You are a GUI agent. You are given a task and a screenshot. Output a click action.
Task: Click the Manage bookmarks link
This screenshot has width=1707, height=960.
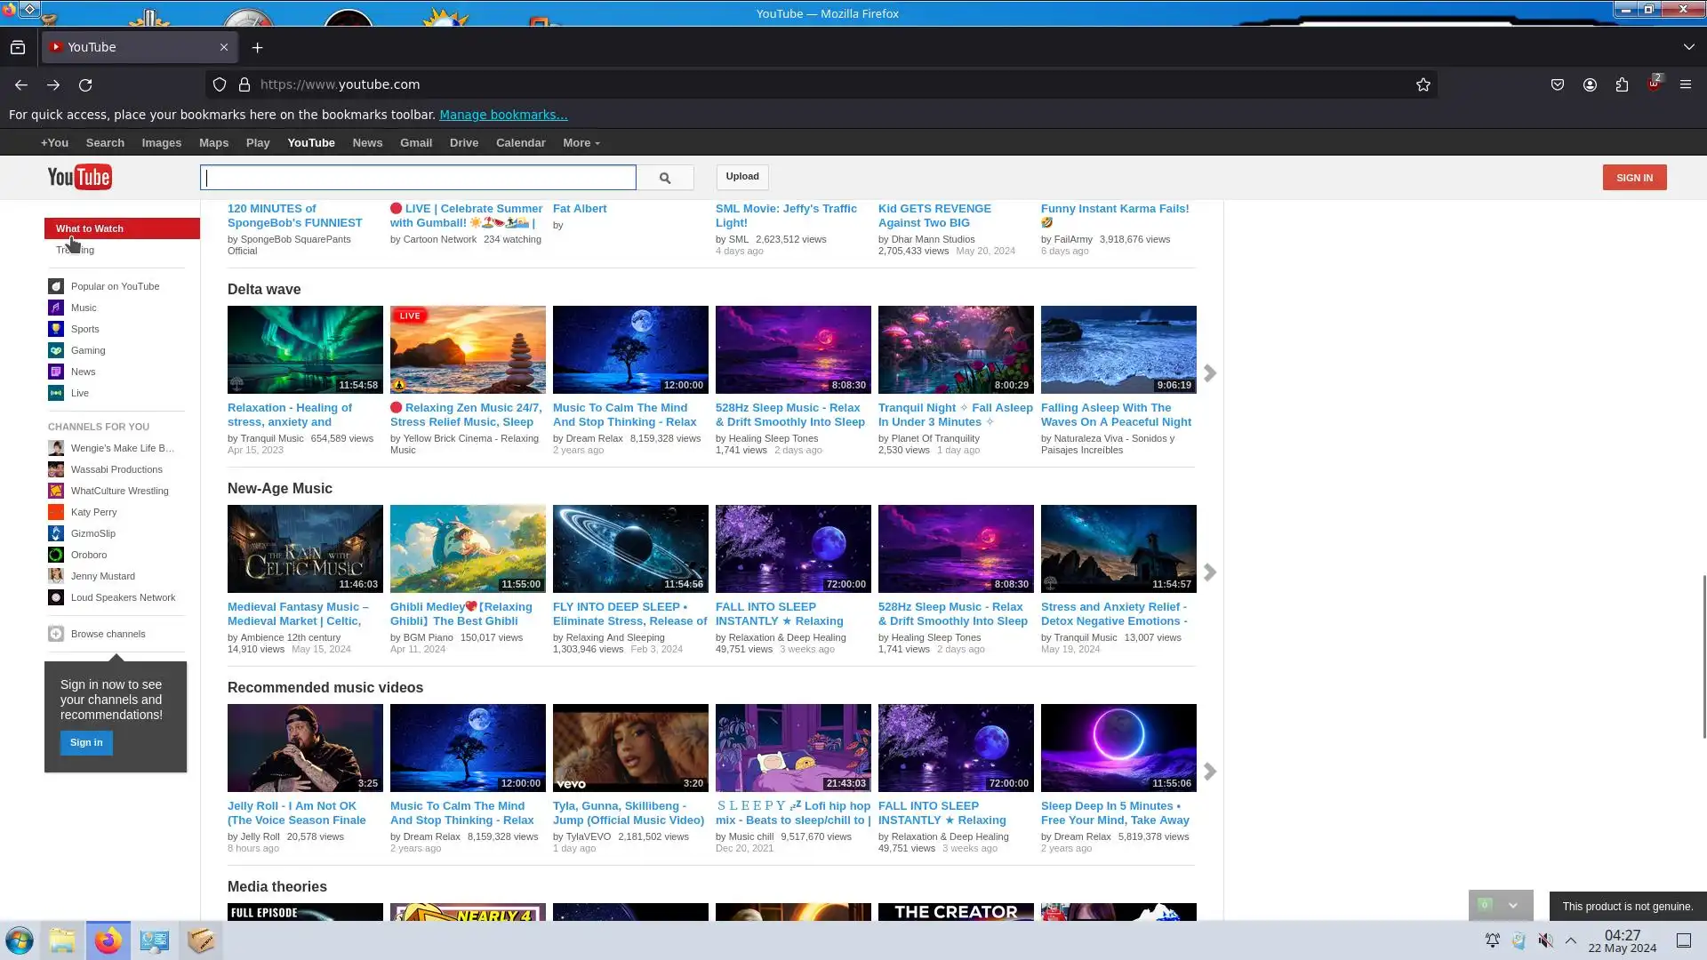(503, 115)
